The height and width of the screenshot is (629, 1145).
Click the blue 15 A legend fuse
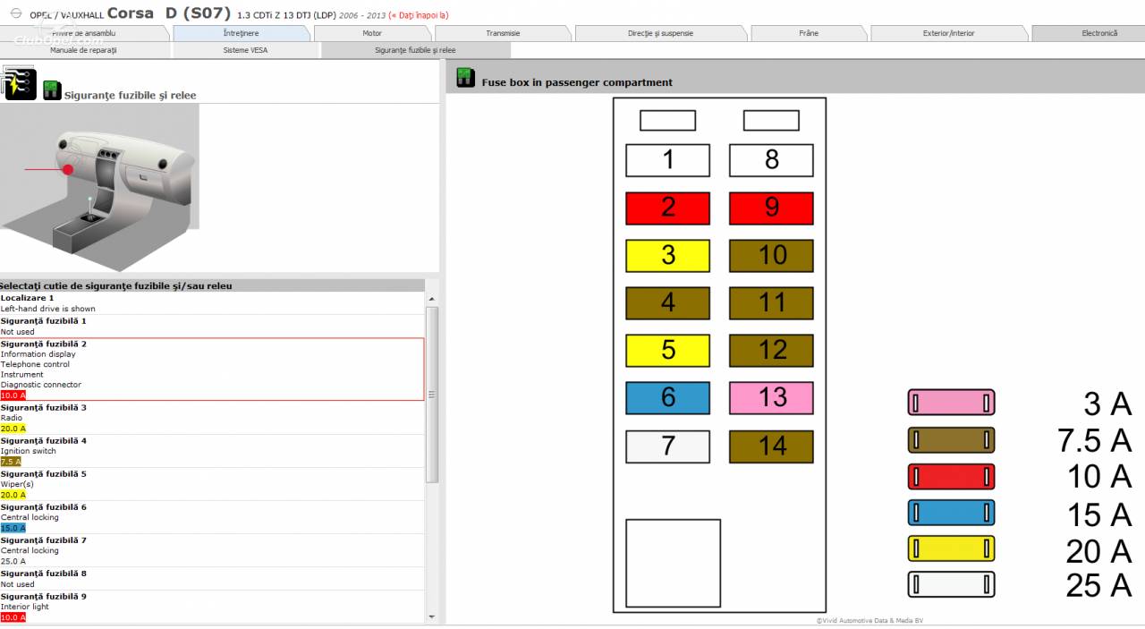pyautogui.click(x=951, y=513)
